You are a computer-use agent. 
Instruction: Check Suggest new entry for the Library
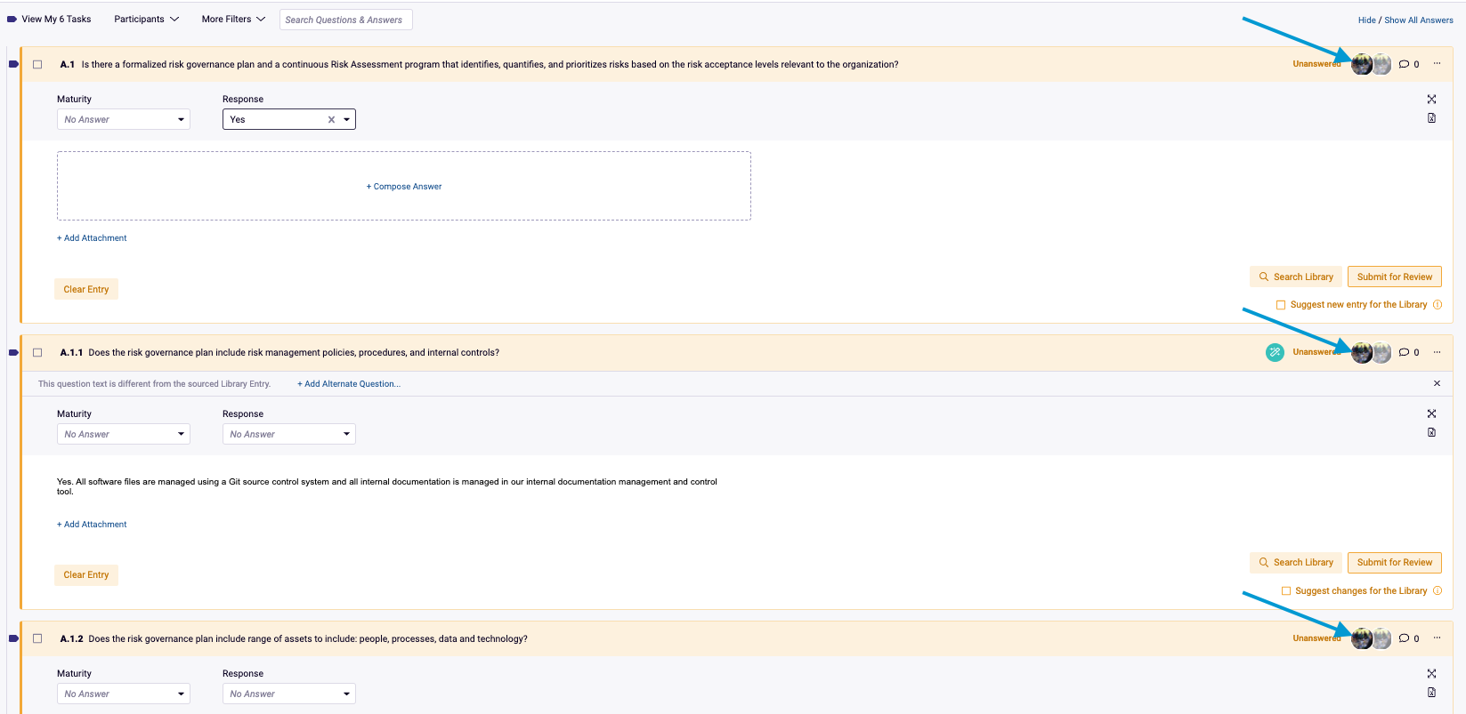click(x=1281, y=305)
